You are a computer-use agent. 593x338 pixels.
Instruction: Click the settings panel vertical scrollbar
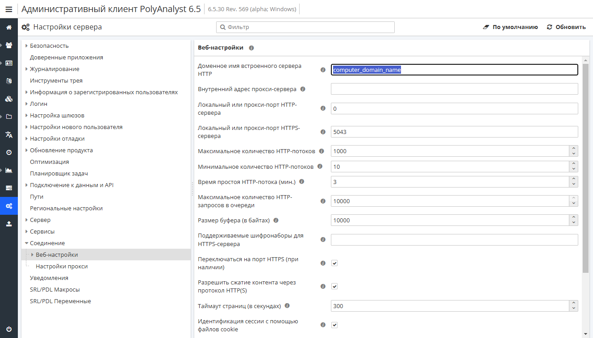click(x=586, y=167)
